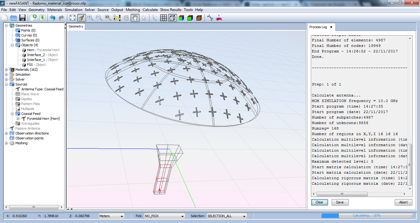Open the Simulation menu
The height and width of the screenshot is (223, 420).
73,9
